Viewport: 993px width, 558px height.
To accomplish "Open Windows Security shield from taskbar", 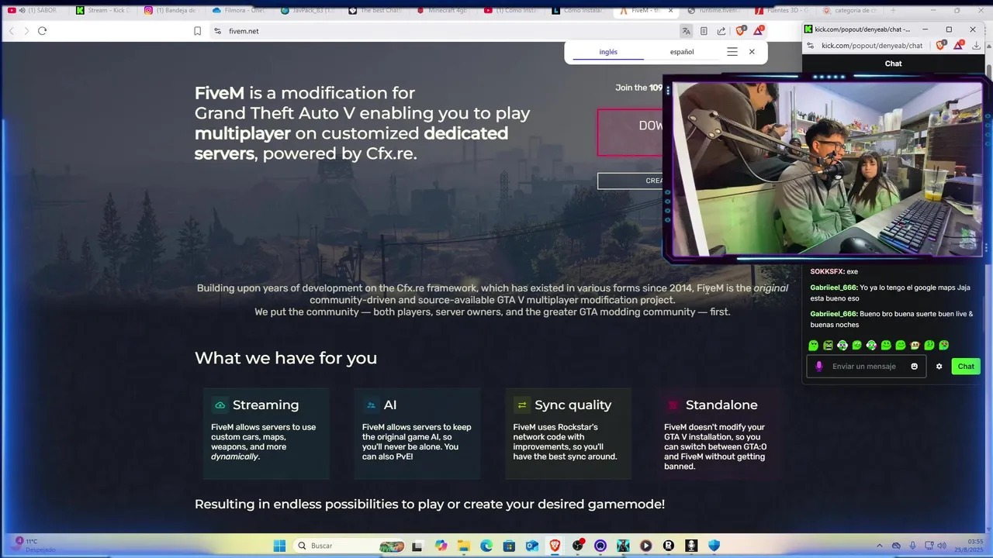I will click(x=714, y=546).
